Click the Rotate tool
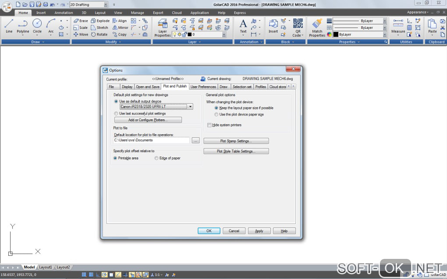 coord(99,35)
